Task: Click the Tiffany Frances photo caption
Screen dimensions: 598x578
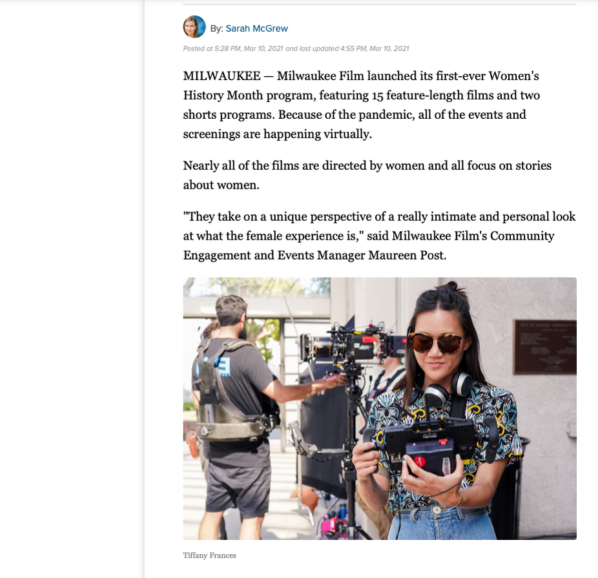Action: tap(209, 555)
